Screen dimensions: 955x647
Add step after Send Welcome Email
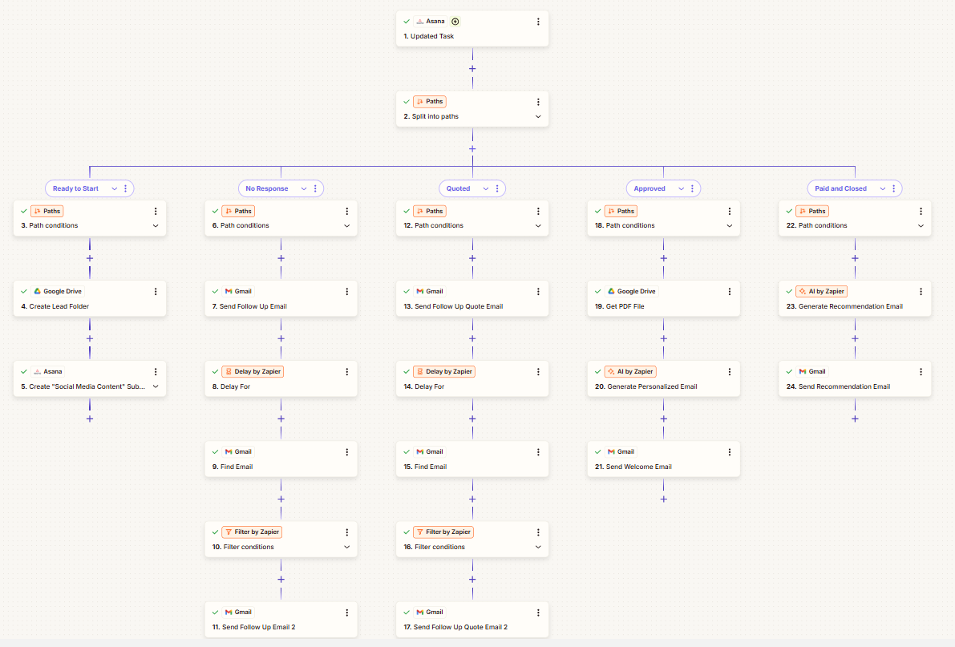(x=663, y=499)
